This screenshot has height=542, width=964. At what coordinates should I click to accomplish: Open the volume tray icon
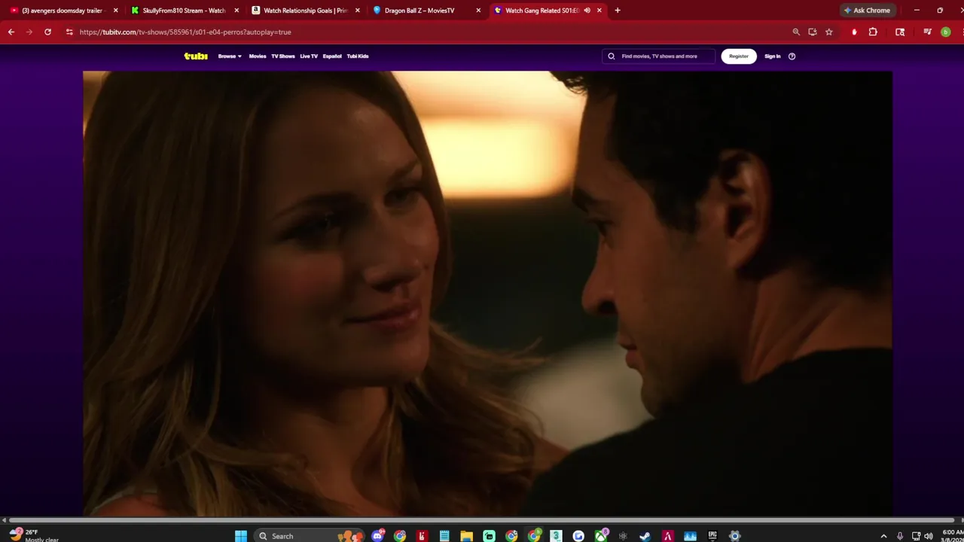929,536
